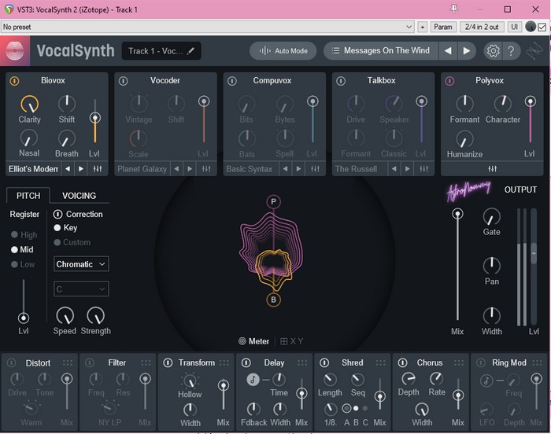Enable the Vocoder module power button
551x434 pixels.
123,81
